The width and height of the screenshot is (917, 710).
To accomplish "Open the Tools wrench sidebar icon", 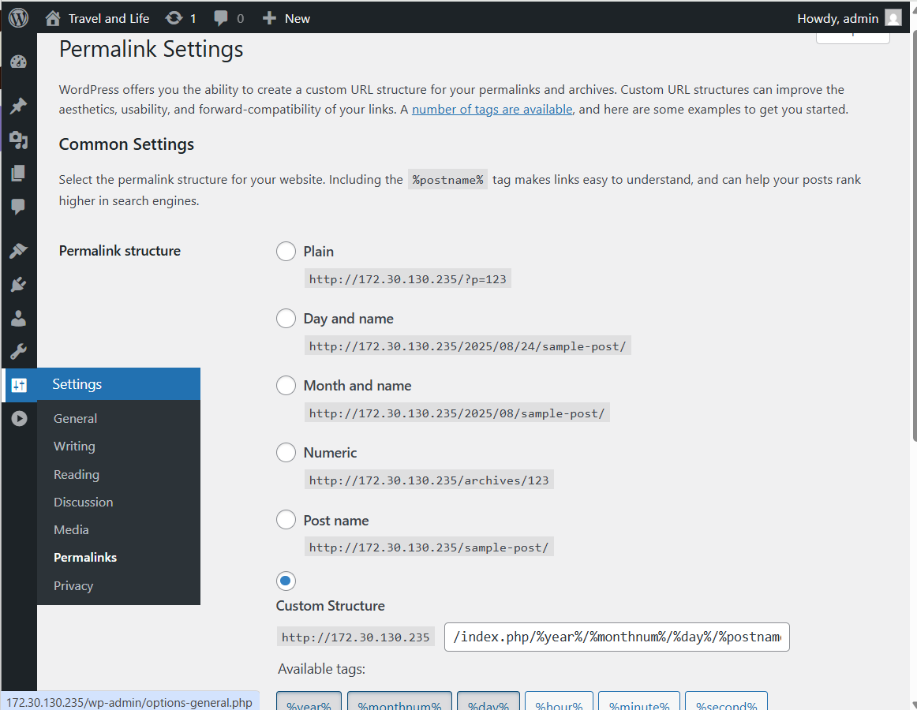I will click(x=19, y=352).
